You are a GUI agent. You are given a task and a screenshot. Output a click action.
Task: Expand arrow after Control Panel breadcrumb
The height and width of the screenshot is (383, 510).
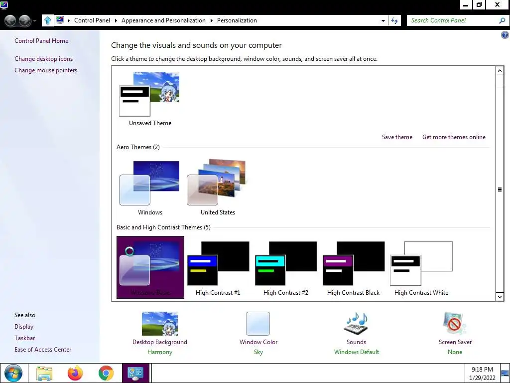click(x=116, y=20)
